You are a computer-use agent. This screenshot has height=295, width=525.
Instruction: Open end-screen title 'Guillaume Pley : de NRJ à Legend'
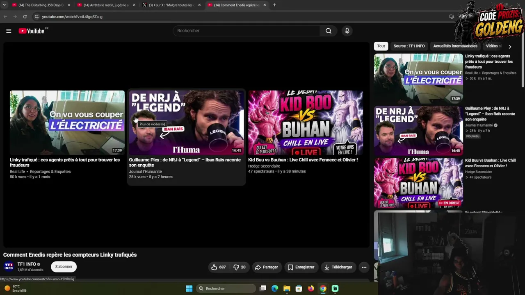(x=185, y=163)
